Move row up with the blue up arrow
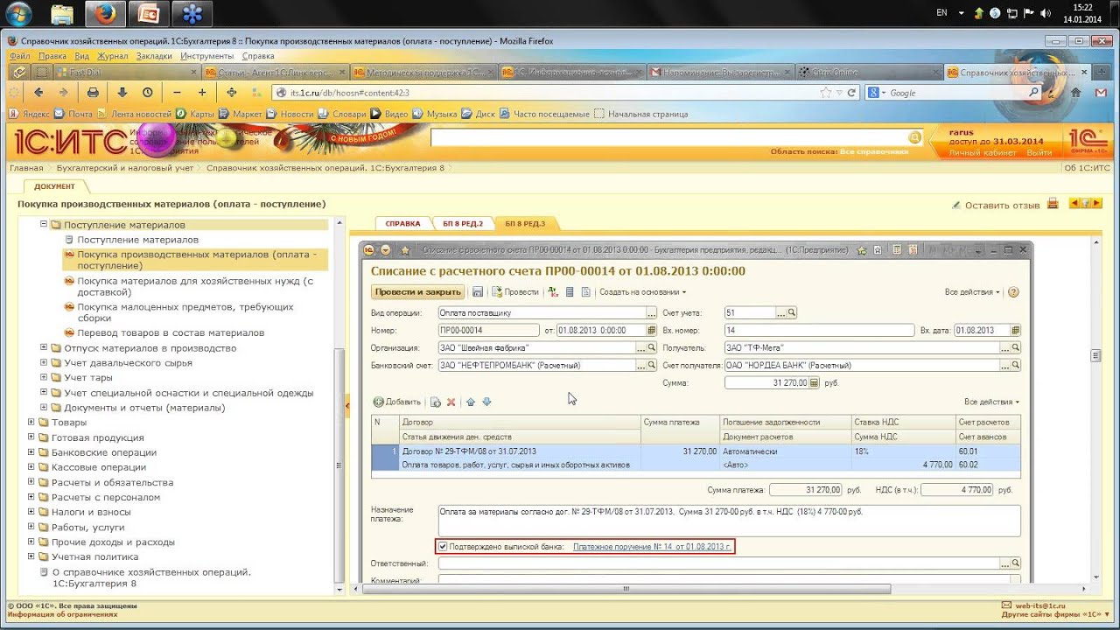Viewport: 1120px width, 630px height. click(x=471, y=402)
